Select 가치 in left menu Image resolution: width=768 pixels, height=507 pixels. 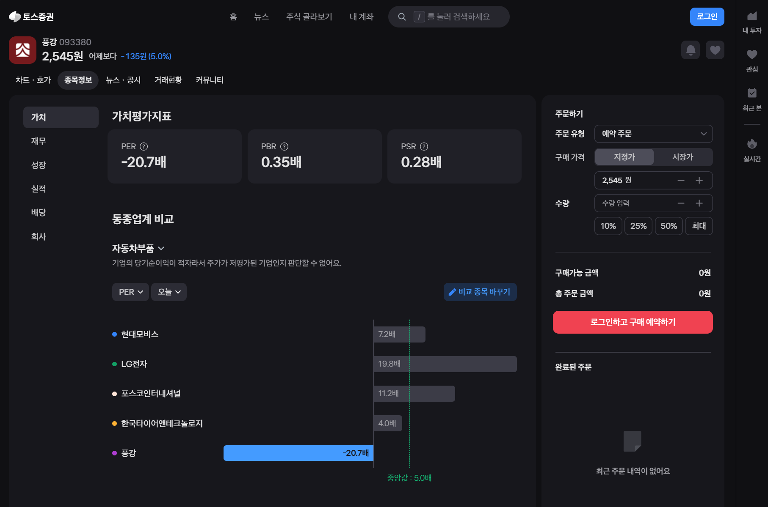[61, 117]
